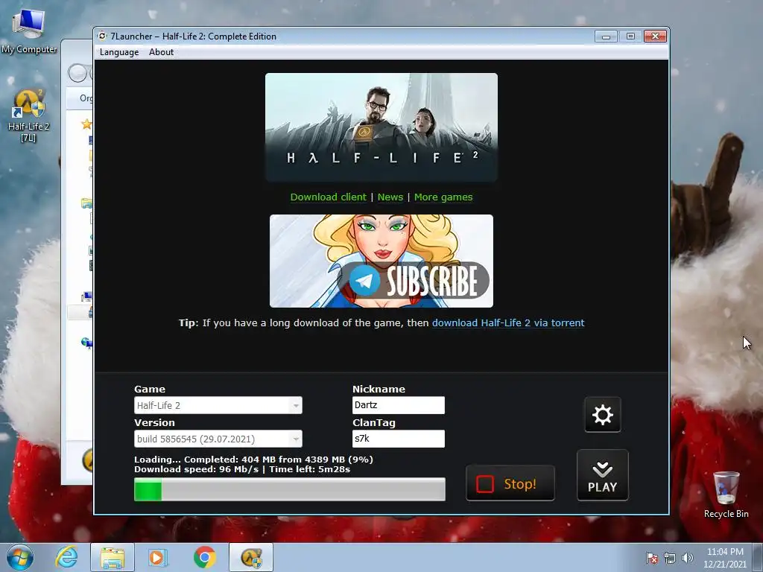
Task: Open the More games link
Action: [443, 197]
